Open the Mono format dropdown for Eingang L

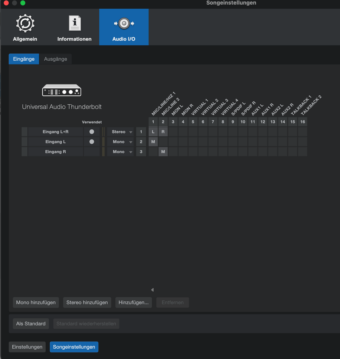pyautogui.click(x=121, y=142)
